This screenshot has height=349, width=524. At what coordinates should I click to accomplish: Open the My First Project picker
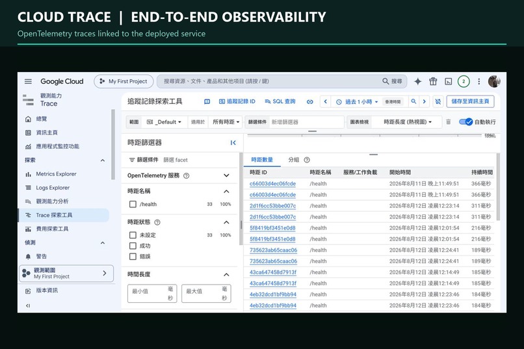(x=124, y=81)
